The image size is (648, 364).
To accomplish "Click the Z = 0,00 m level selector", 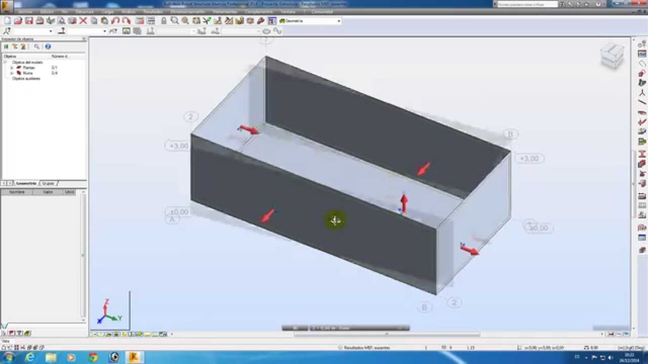I will click(359, 328).
